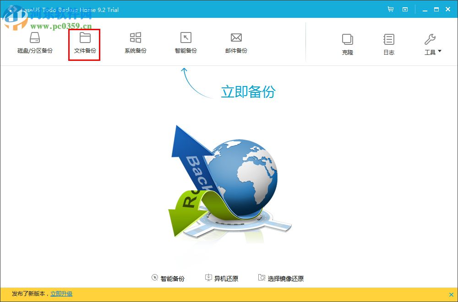Click the EaseUS logo in the title bar
Screen dimensions: 458x302
(x=12, y=9)
